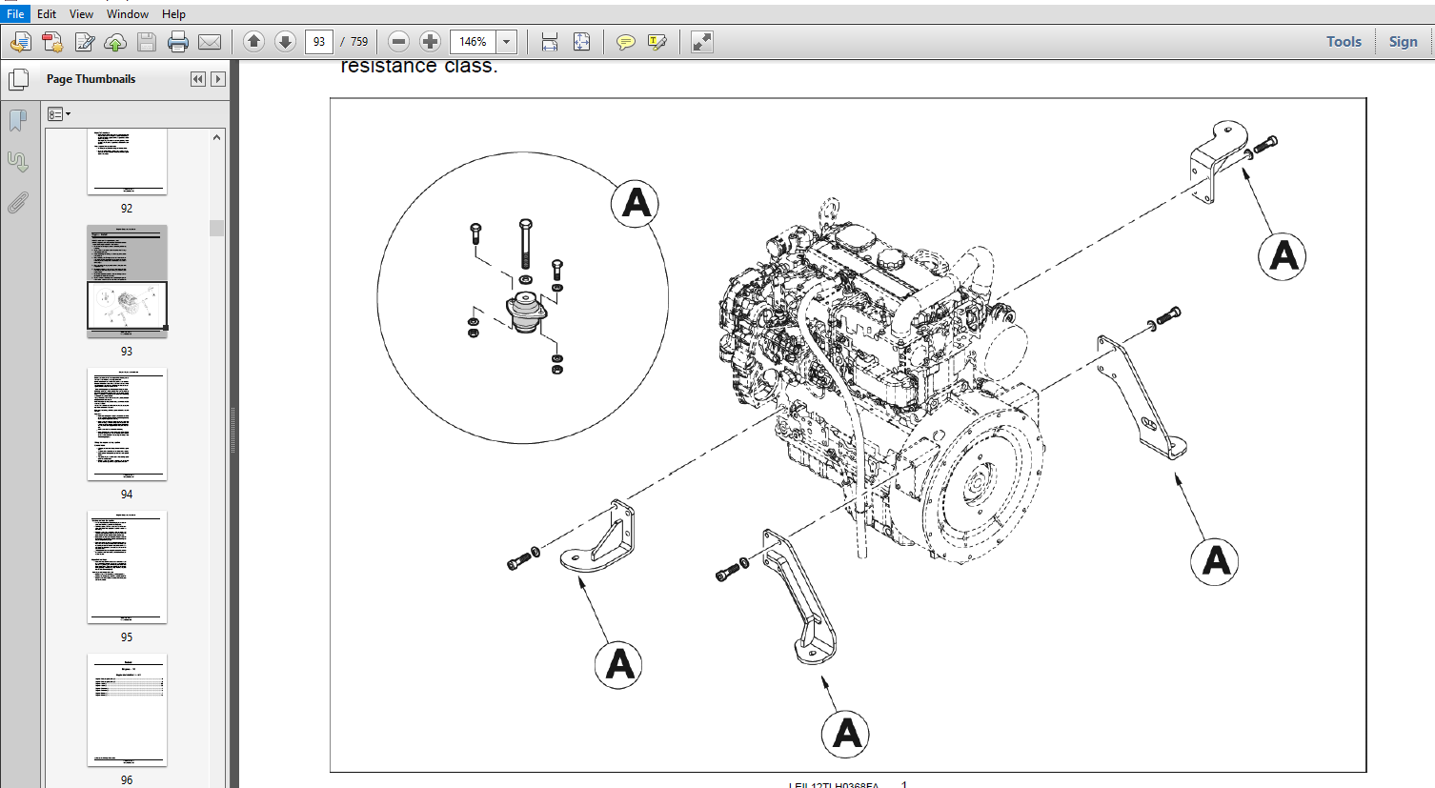Click the thumbnail scrollbar up arrow
Screen dimensions: 1435x788
tap(217, 137)
